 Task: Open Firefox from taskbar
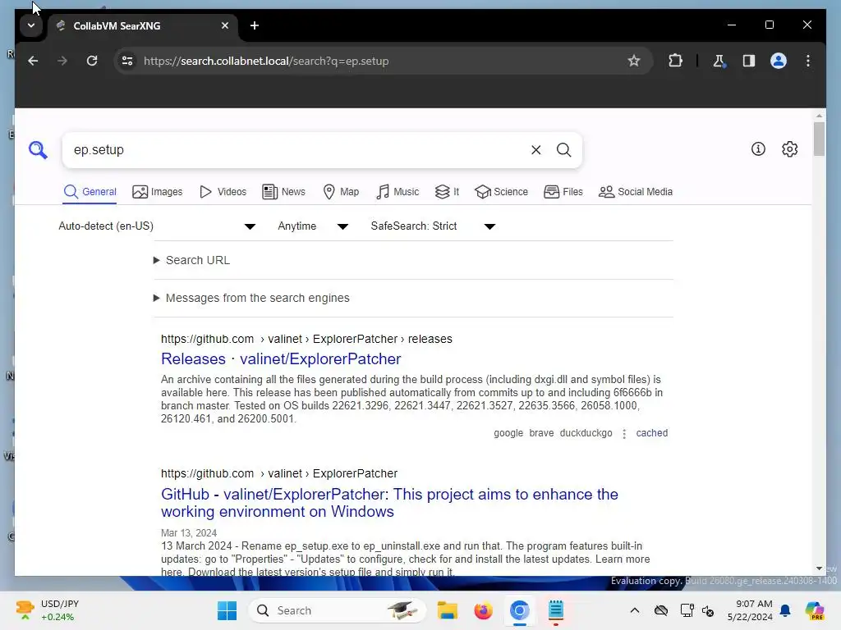pos(483,610)
